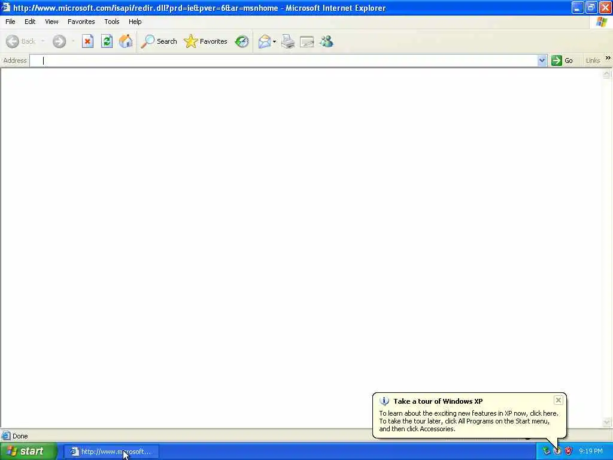Open the Messenger people icon

coord(326,41)
